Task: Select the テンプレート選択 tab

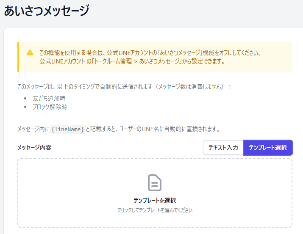Action: pyautogui.click(x=267, y=148)
